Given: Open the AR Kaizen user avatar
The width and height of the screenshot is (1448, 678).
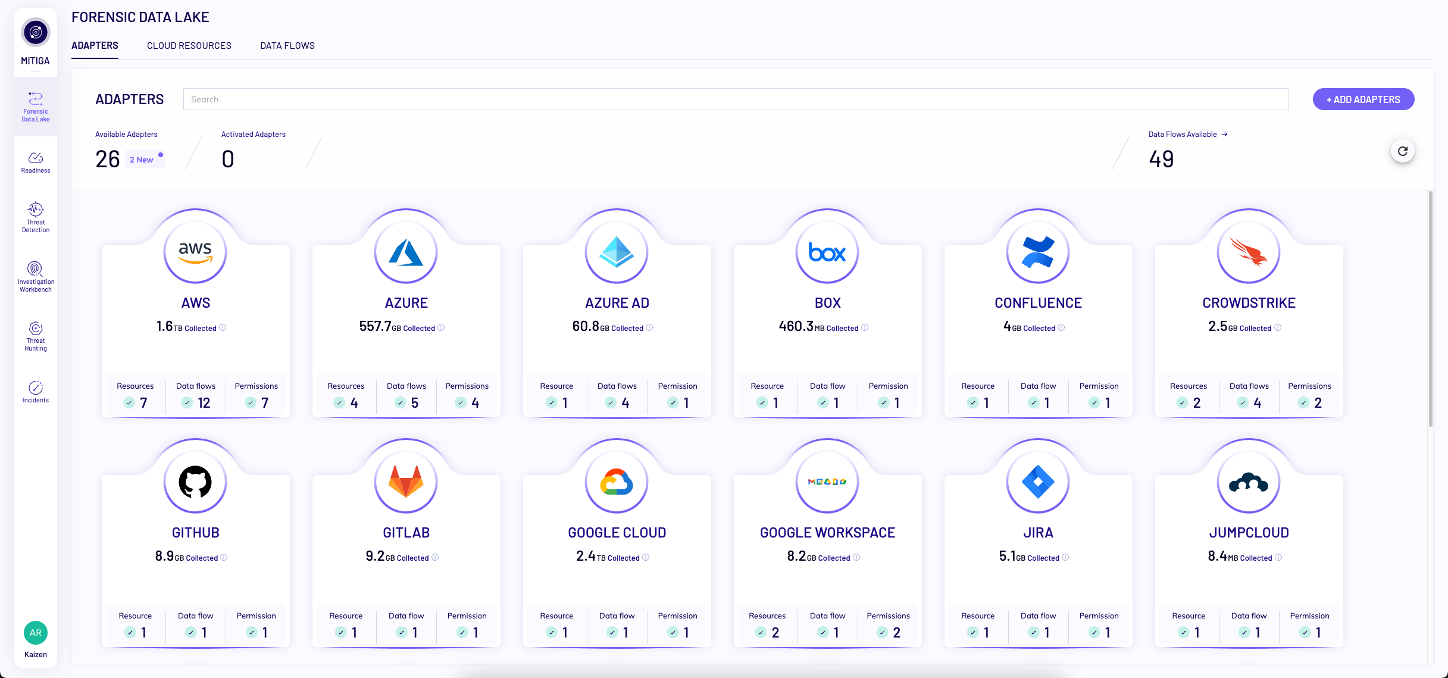Looking at the screenshot, I should tap(36, 633).
